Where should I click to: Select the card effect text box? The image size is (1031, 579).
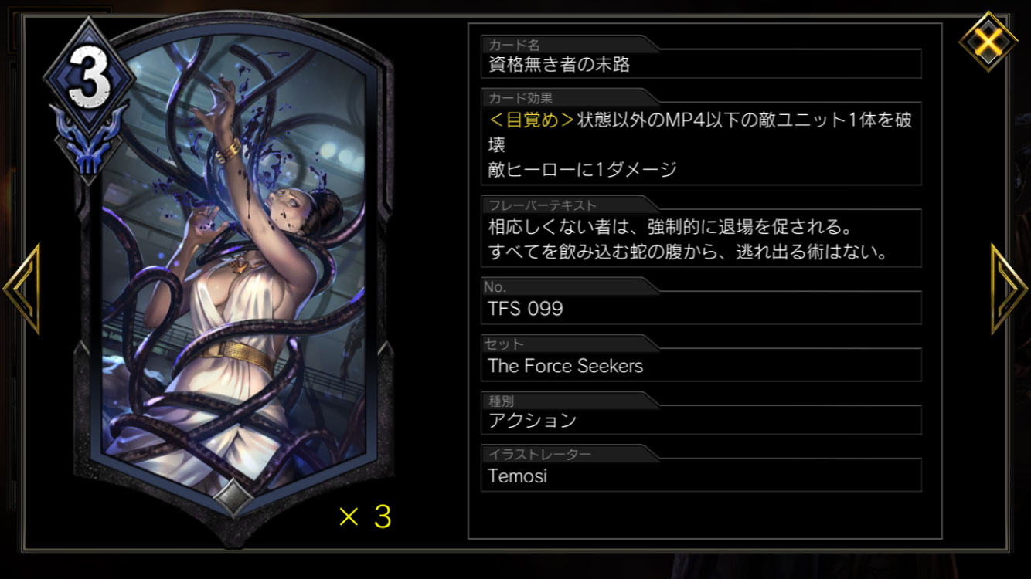tap(701, 144)
